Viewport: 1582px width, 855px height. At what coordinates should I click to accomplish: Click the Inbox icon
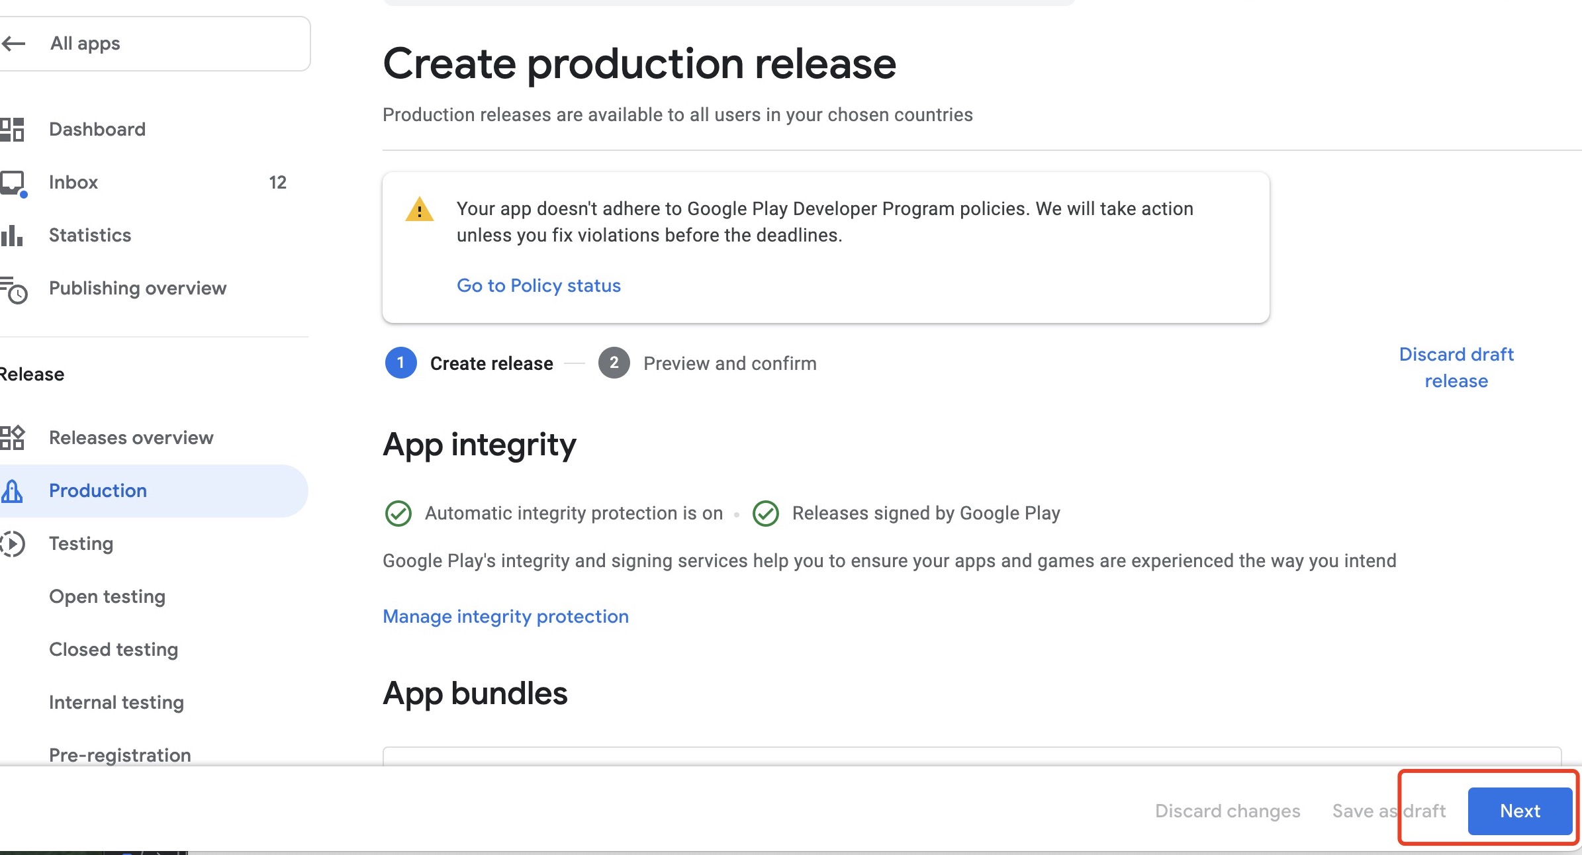coord(13,183)
